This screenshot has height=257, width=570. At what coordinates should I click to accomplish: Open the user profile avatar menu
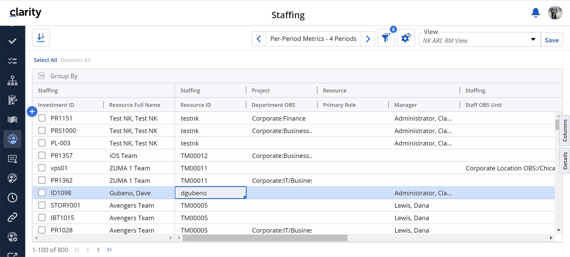(555, 13)
